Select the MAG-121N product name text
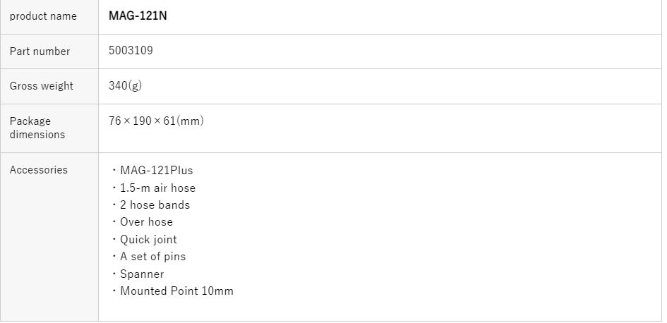The image size is (667, 323). pos(138,16)
